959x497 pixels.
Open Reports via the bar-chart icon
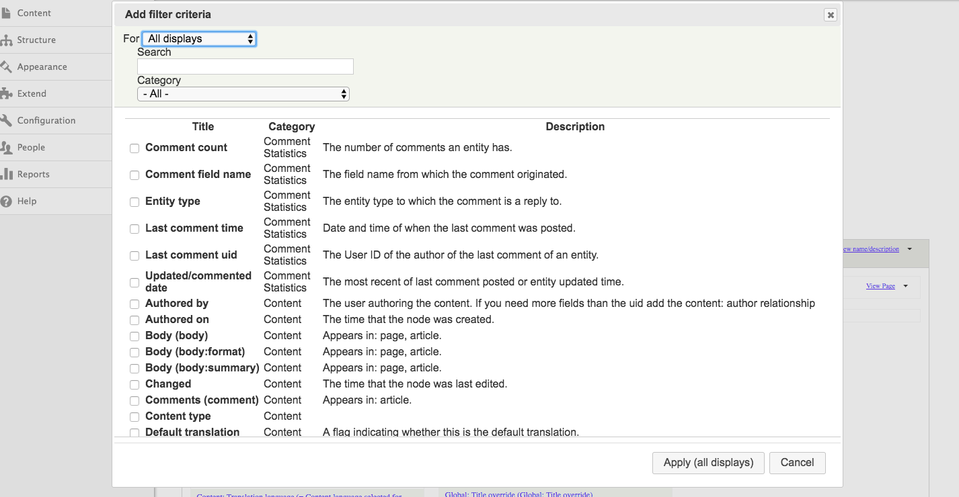(6, 174)
